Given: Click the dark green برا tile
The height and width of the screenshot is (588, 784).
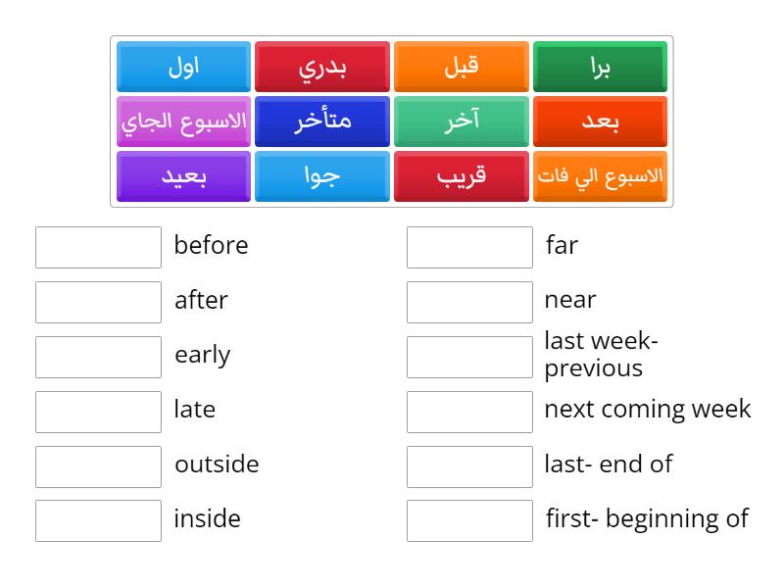Looking at the screenshot, I should tap(600, 67).
